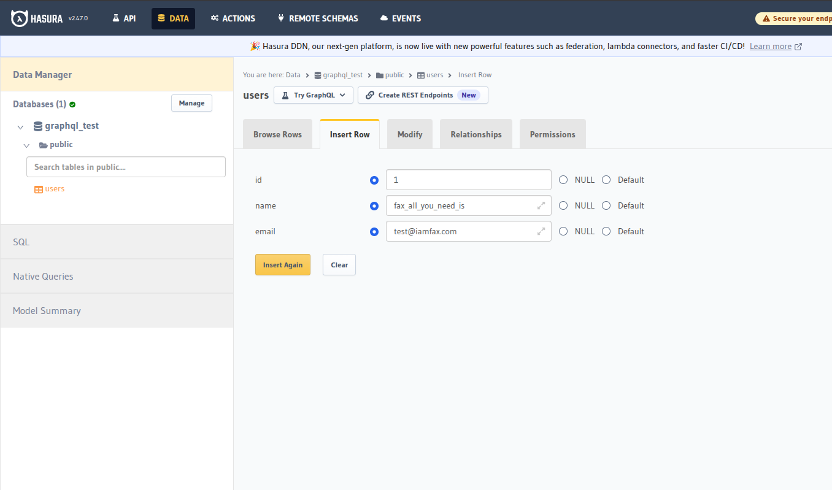
Task: Click the Data breadcrumb link
Action: click(x=293, y=75)
